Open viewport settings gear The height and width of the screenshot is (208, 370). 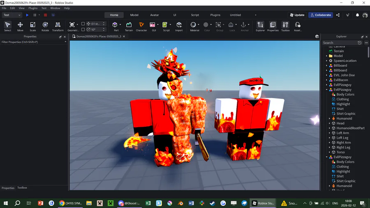pos(317,36)
